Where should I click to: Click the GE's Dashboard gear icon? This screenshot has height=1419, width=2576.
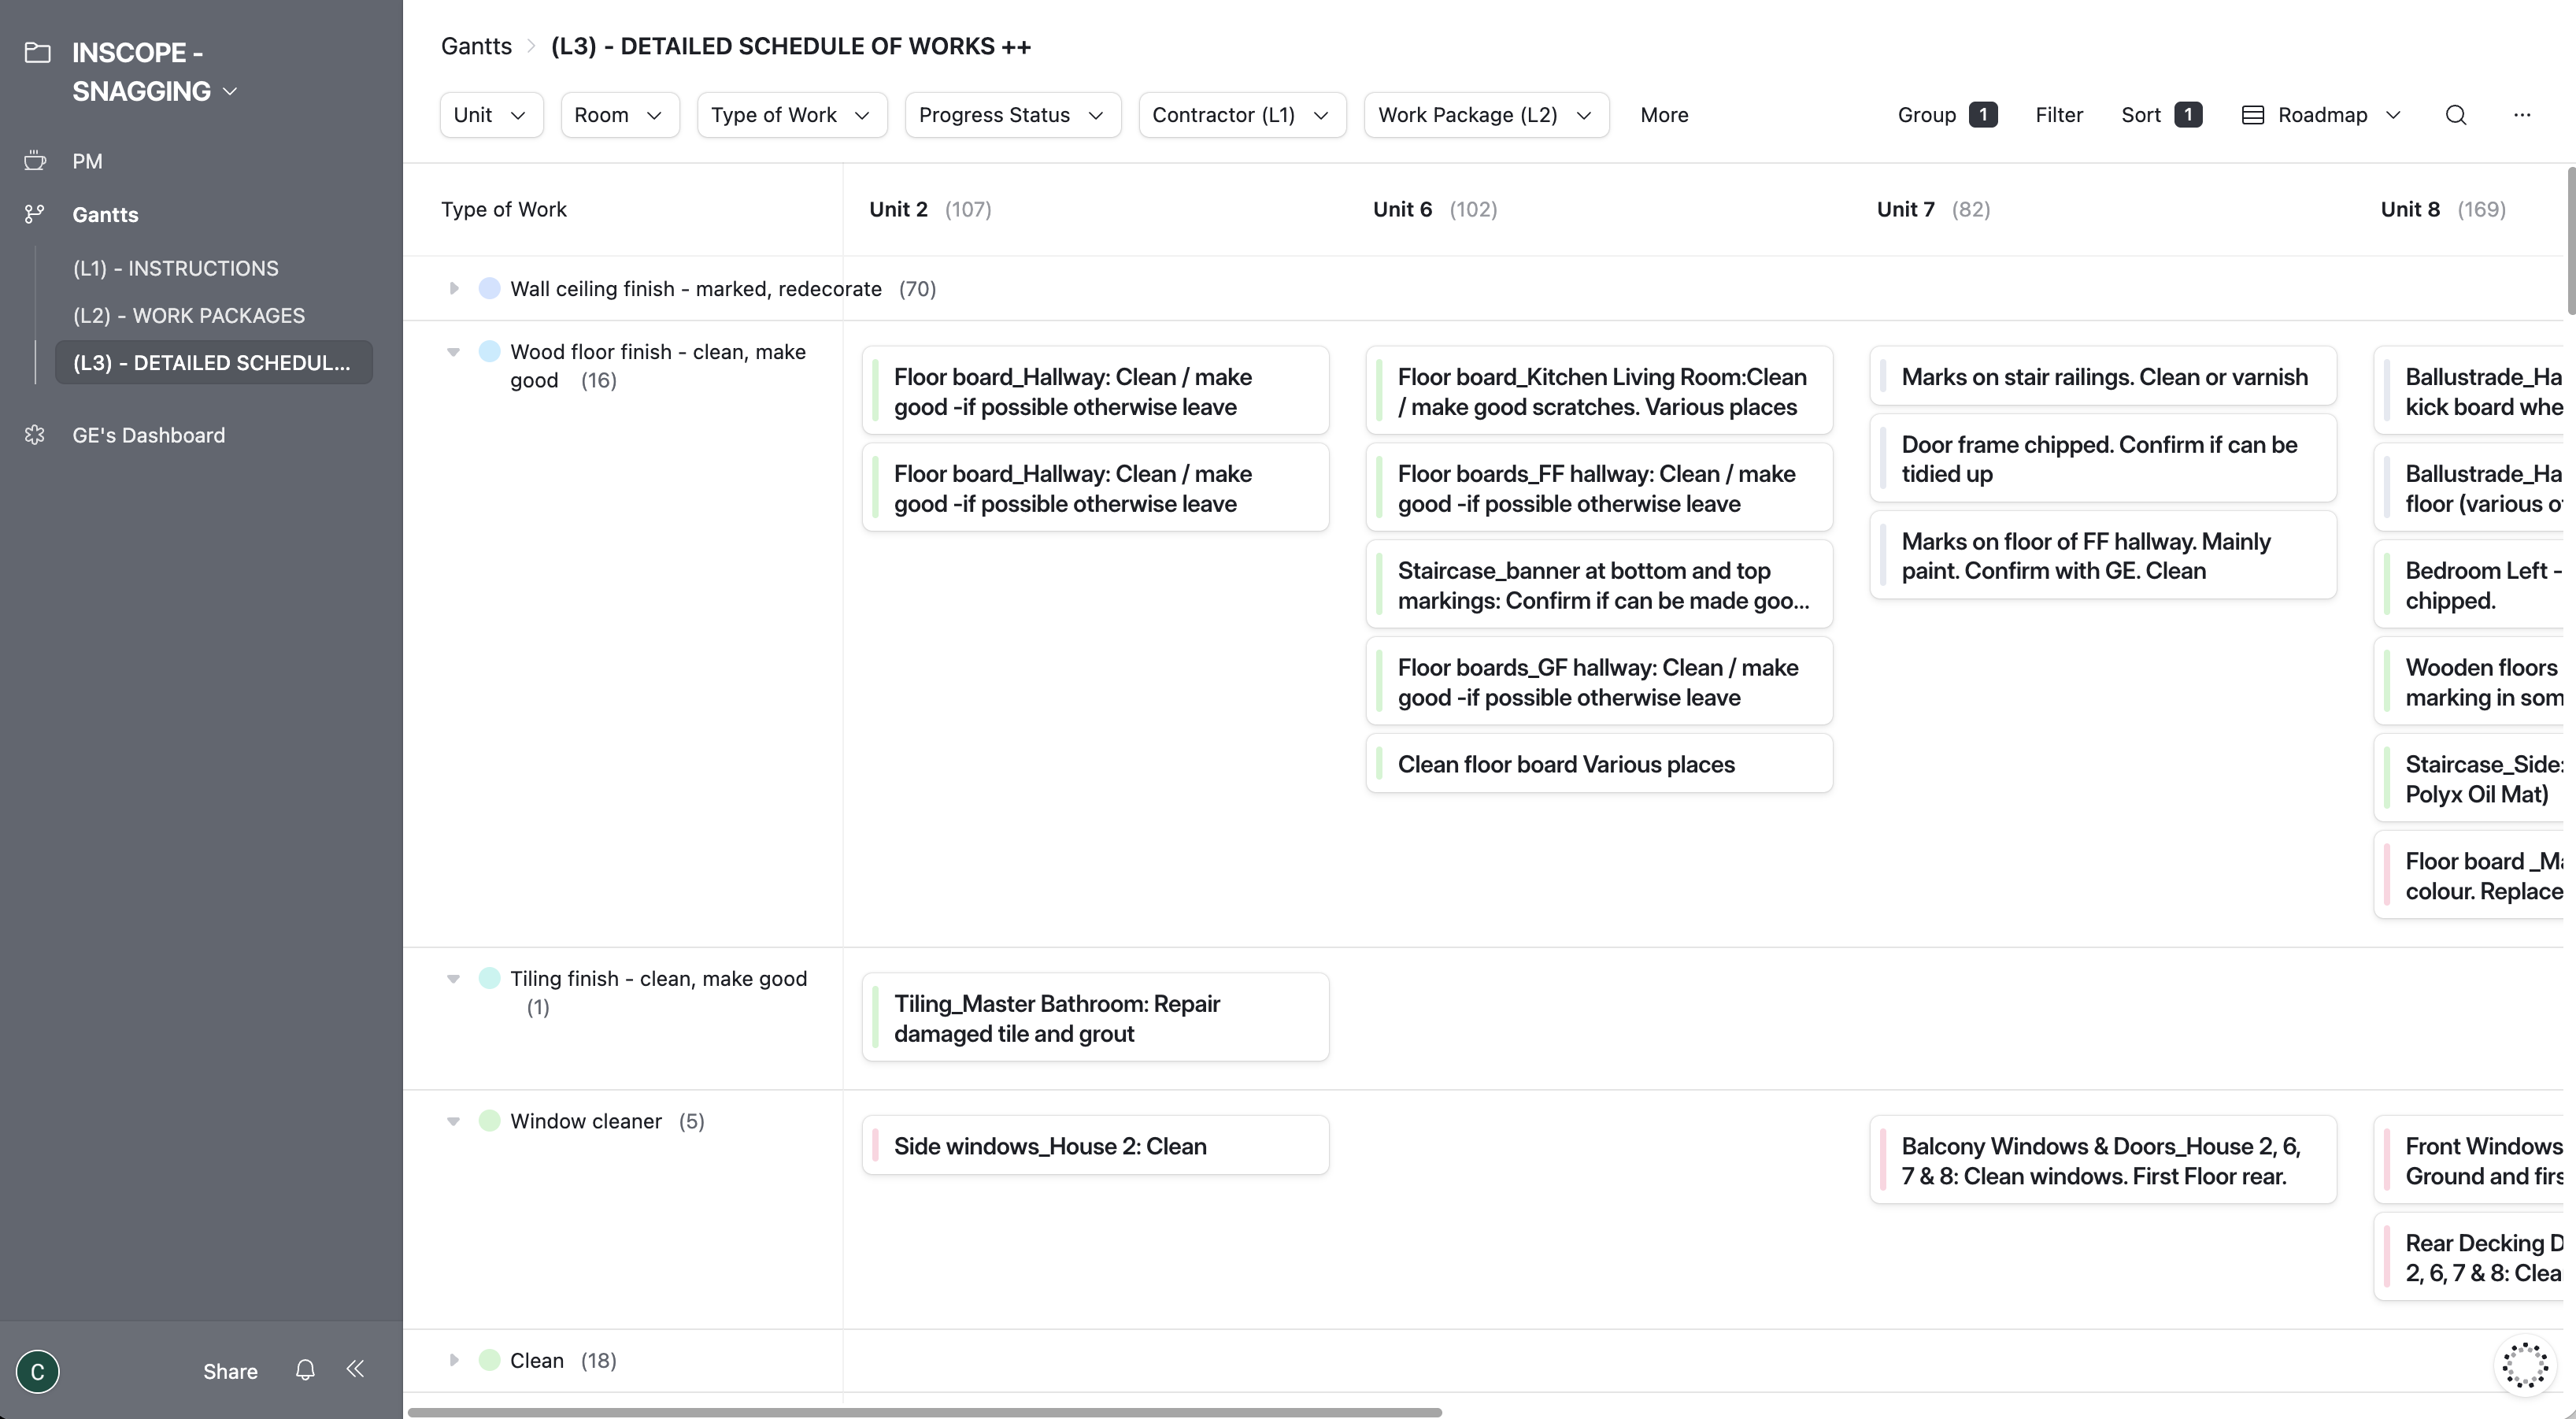point(35,435)
